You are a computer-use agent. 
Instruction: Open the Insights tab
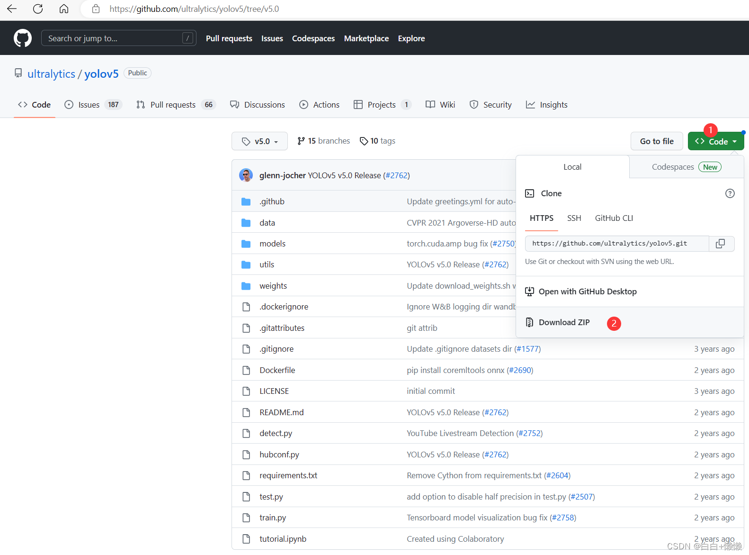click(547, 105)
